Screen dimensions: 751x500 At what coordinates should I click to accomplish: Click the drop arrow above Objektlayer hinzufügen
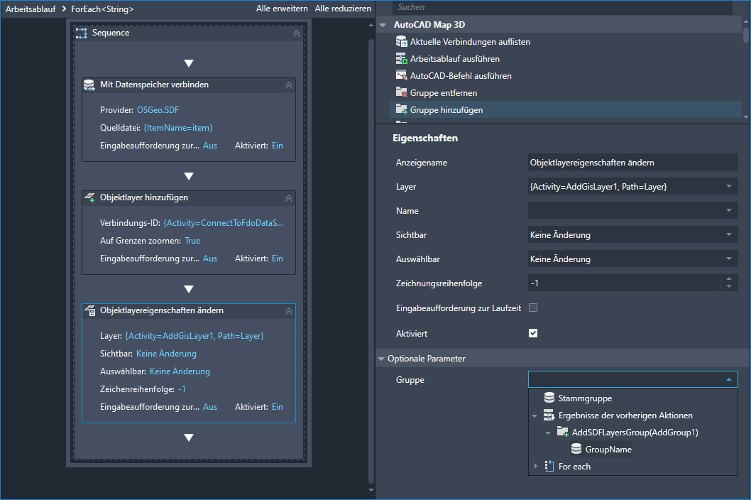tap(189, 176)
